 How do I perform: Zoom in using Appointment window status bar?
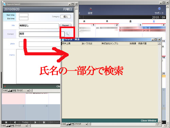tap(11, 91)
